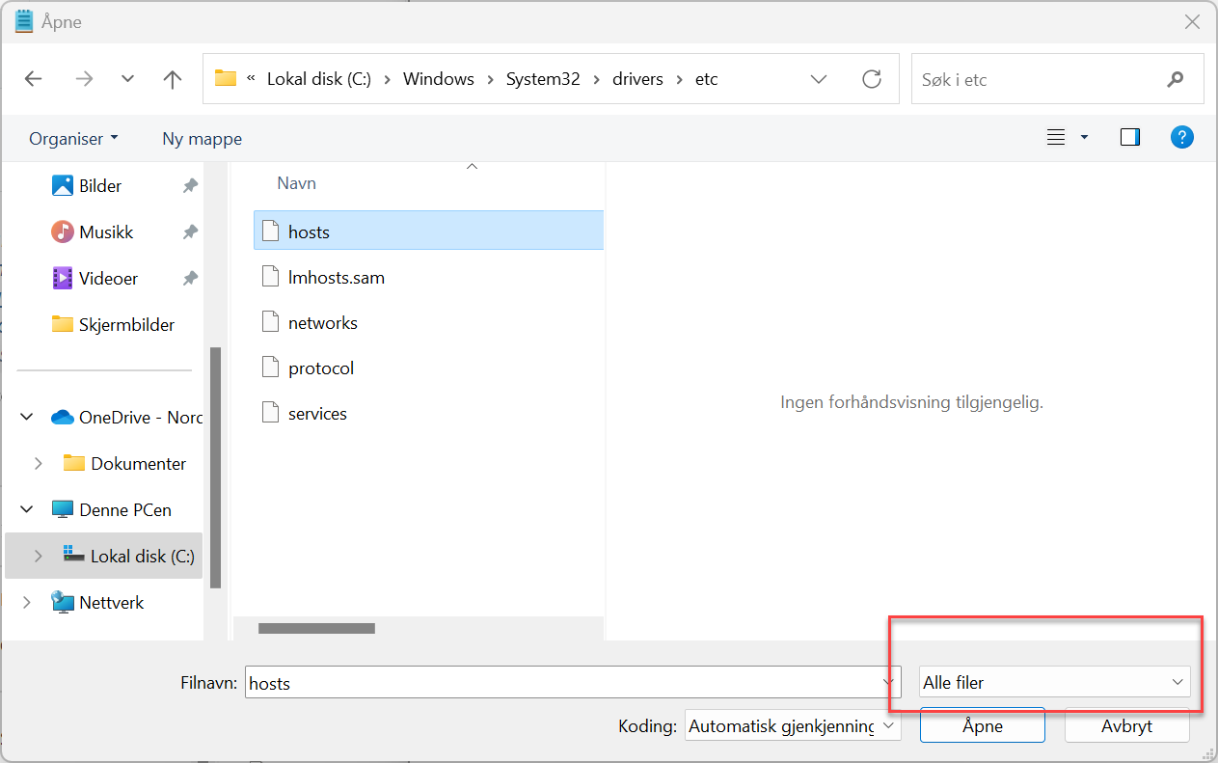Open recent locations chevron

[x=127, y=79]
